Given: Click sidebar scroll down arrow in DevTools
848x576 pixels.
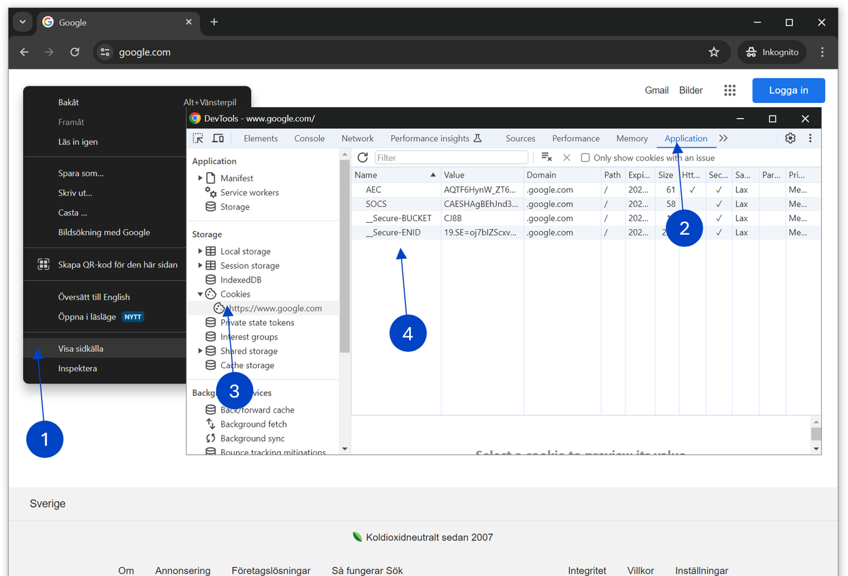Looking at the screenshot, I should coord(345,449).
